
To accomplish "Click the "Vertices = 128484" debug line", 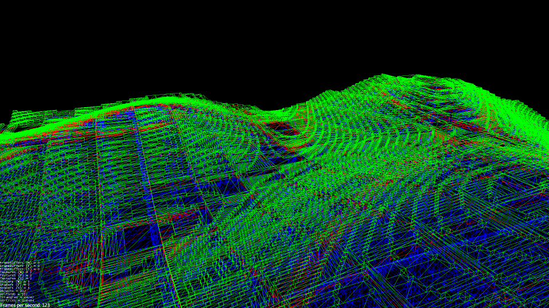I will [x=17, y=301].
